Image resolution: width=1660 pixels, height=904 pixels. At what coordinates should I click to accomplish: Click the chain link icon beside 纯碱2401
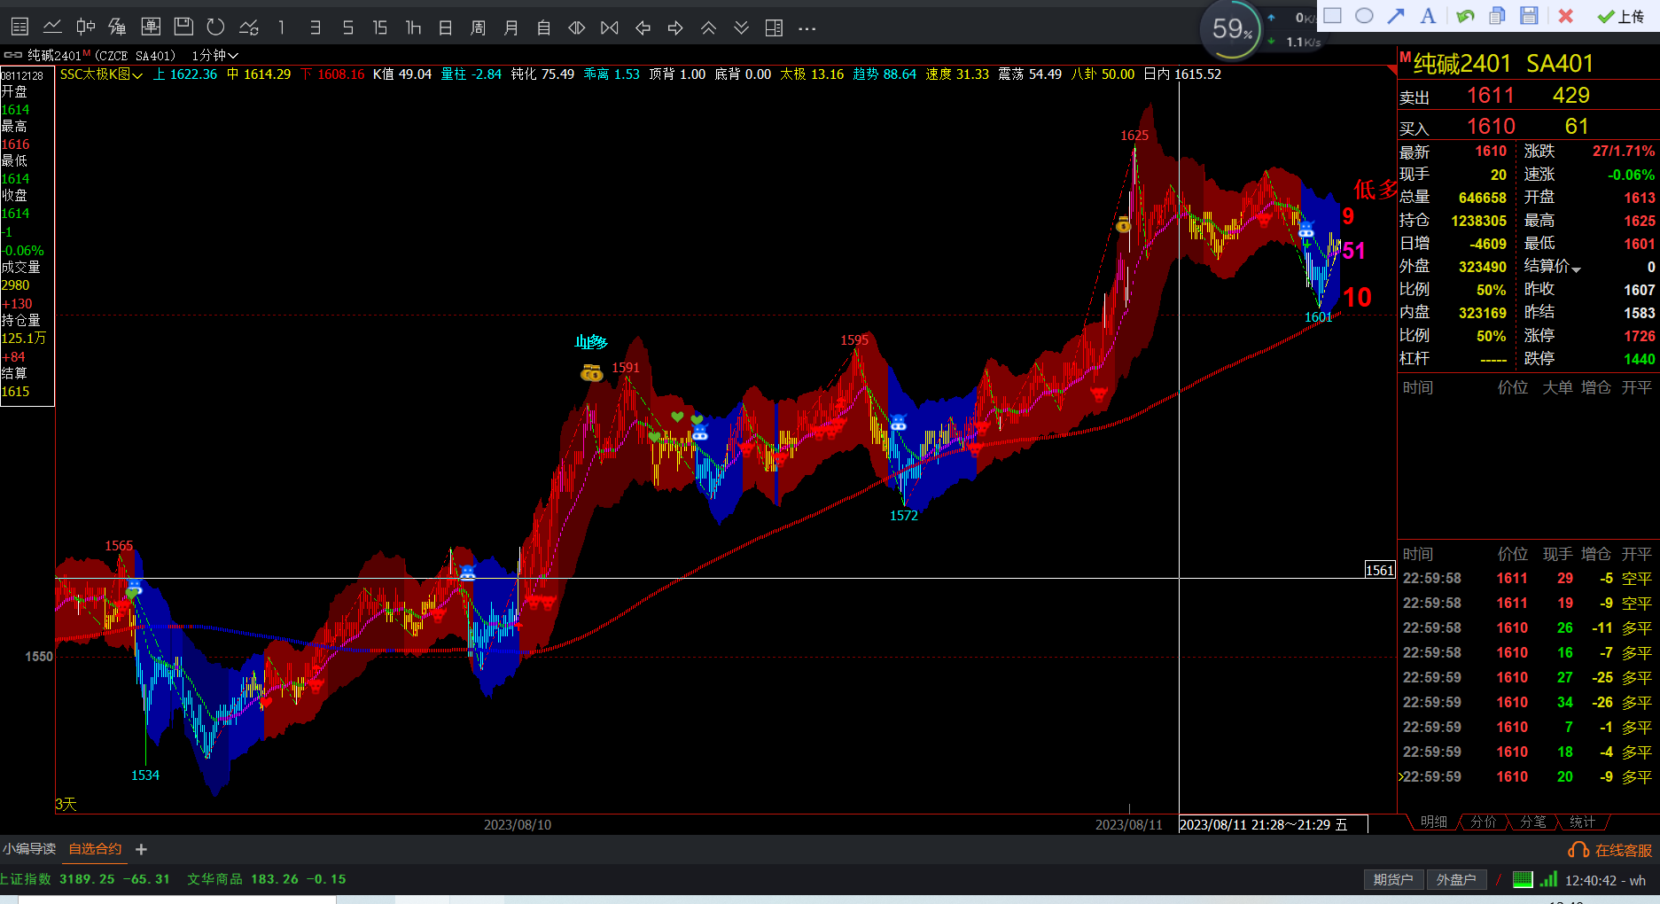[13, 55]
